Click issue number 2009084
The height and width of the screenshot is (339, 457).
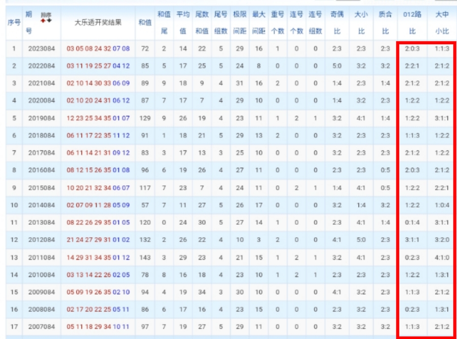click(42, 292)
